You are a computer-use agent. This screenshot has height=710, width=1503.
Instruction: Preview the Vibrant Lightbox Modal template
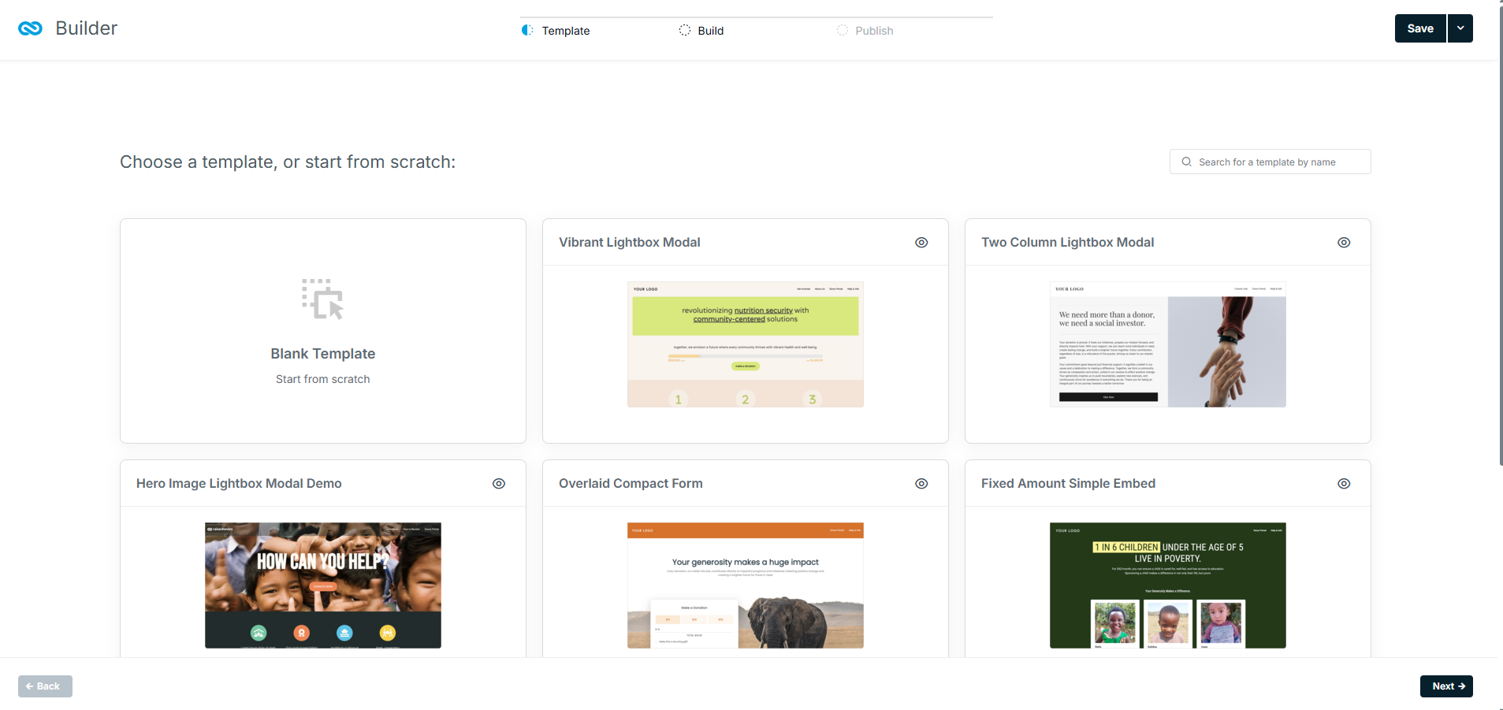[x=921, y=243]
